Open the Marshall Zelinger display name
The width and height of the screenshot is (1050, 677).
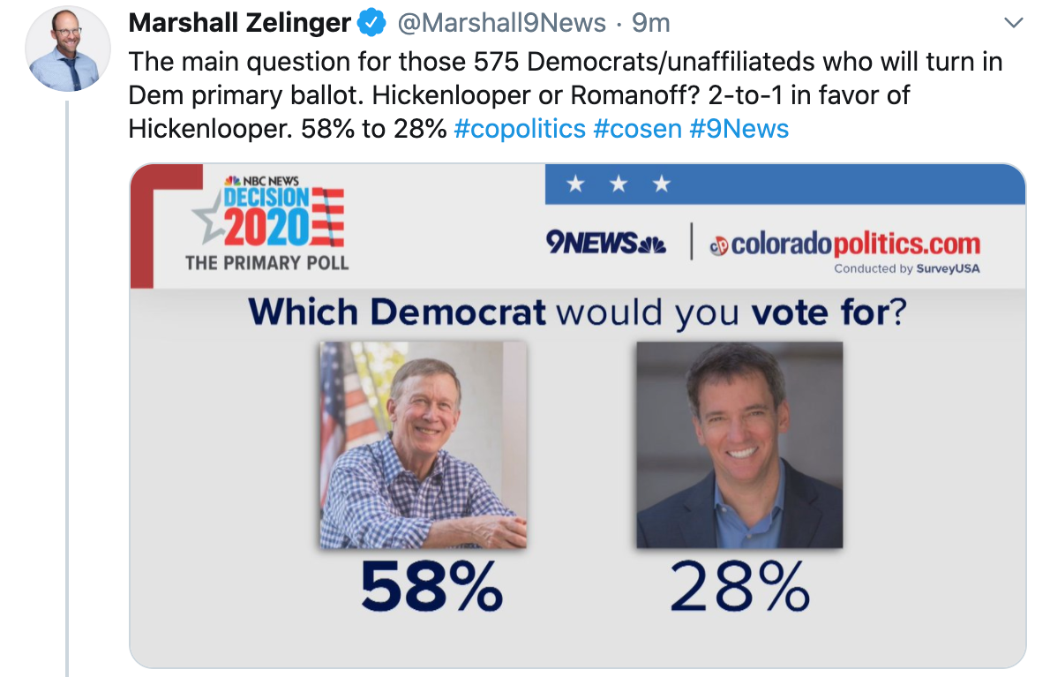(x=240, y=23)
